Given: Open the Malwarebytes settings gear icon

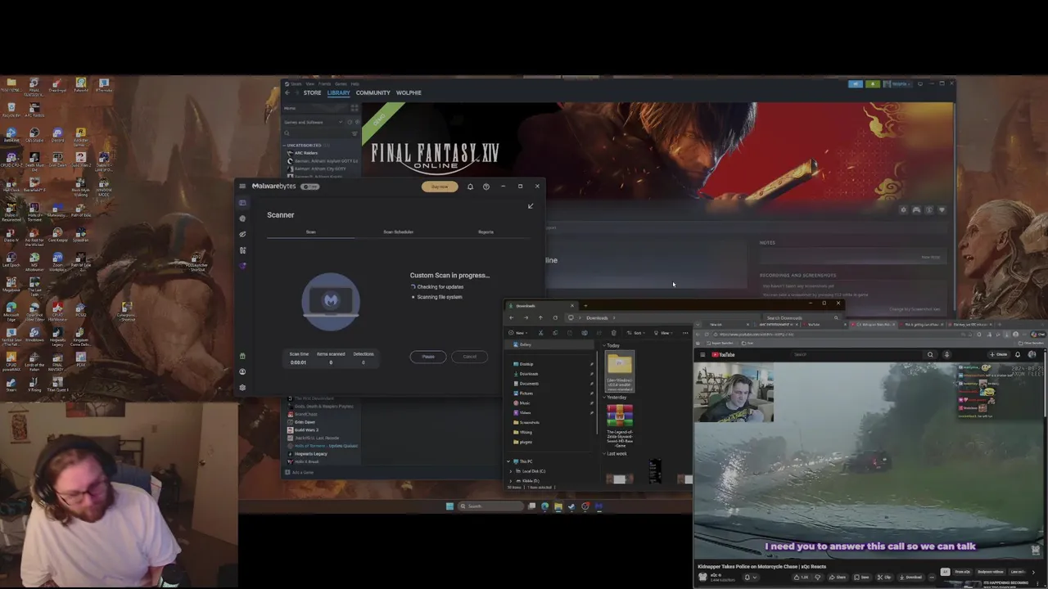Looking at the screenshot, I should coord(242,387).
